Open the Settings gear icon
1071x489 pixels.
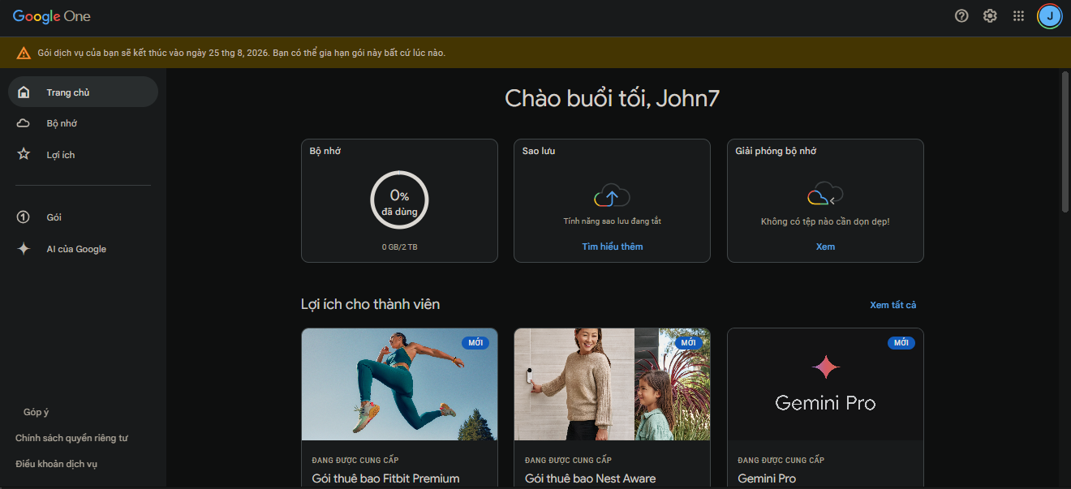click(x=990, y=16)
